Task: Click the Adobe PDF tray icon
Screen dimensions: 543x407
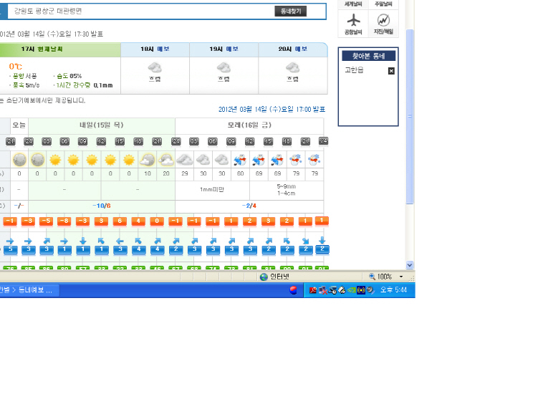Action: pos(313,290)
